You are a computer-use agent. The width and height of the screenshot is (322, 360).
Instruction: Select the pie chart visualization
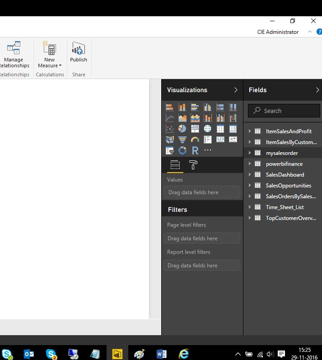(182, 129)
